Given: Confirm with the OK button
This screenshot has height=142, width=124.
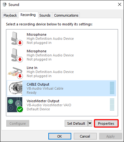Looking at the screenshot, I should pos(60,136).
